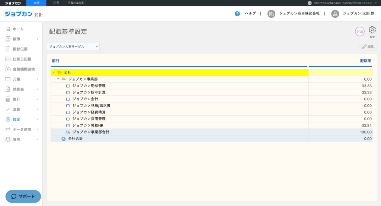Image resolution: width=381 pixels, height=206 pixels.
Task: Open the account email dropdown arrow
Action: pyautogui.click(x=376, y=3)
